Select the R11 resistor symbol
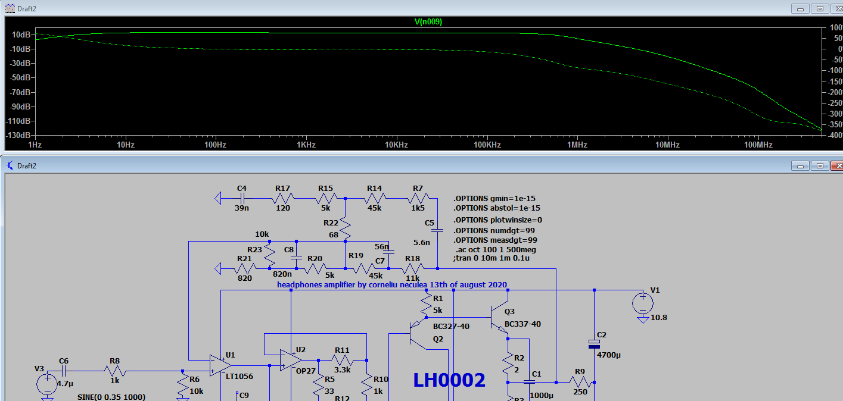843x401 pixels. pyautogui.click(x=343, y=360)
